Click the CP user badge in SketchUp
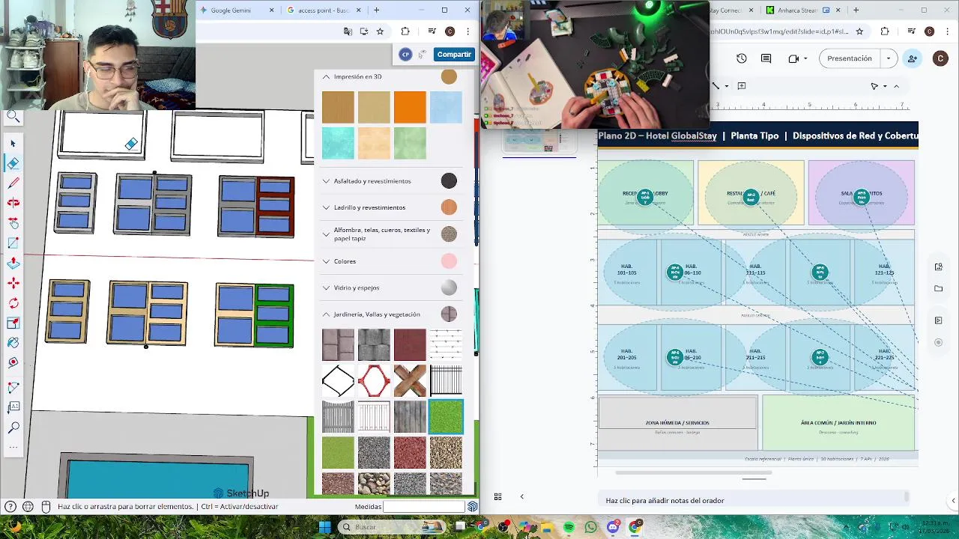Image resolution: width=959 pixels, height=539 pixels. pos(405,54)
